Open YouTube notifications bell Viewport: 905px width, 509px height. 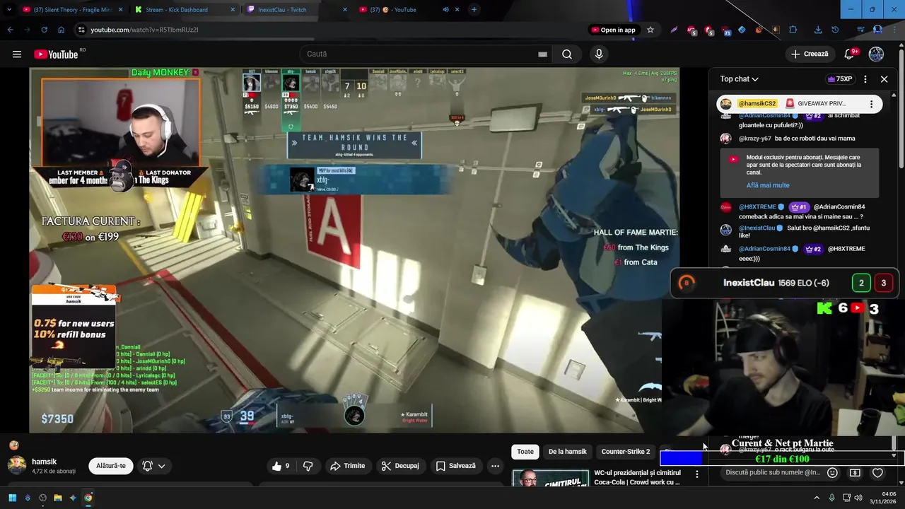coord(850,54)
